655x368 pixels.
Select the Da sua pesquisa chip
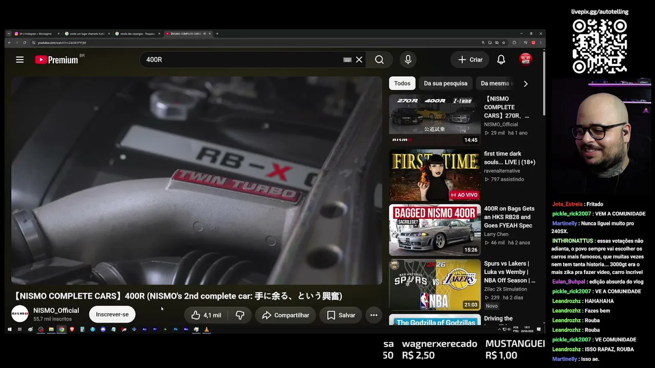tap(446, 83)
